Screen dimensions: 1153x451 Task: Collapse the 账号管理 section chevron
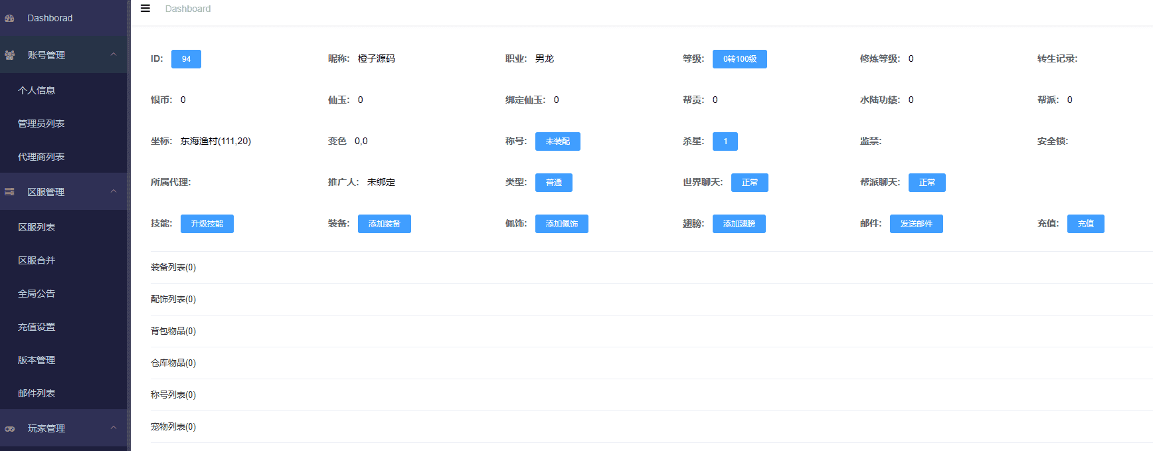pyautogui.click(x=114, y=54)
